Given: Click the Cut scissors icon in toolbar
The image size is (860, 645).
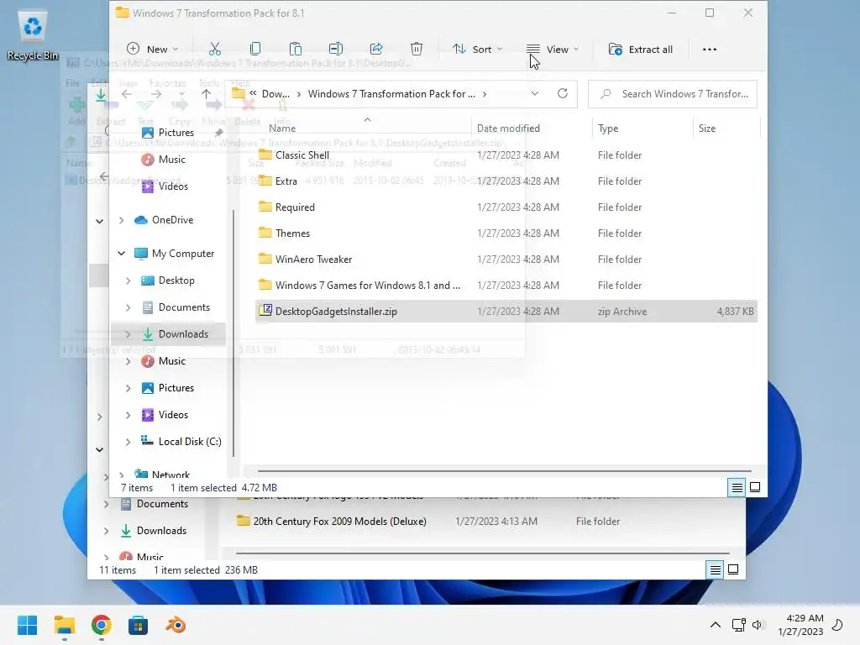Looking at the screenshot, I should 214,50.
